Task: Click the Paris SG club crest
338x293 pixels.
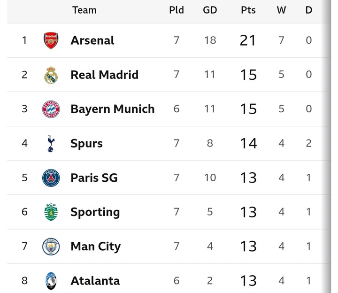Action: (51, 178)
